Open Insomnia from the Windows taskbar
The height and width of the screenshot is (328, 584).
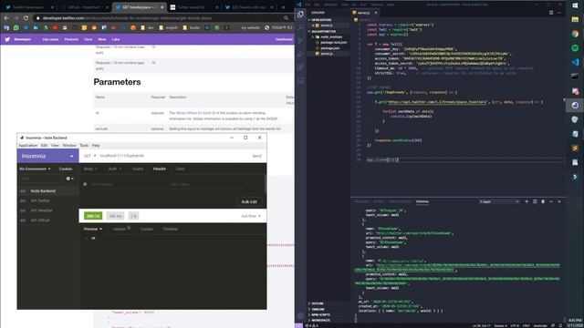tap(575, 106)
